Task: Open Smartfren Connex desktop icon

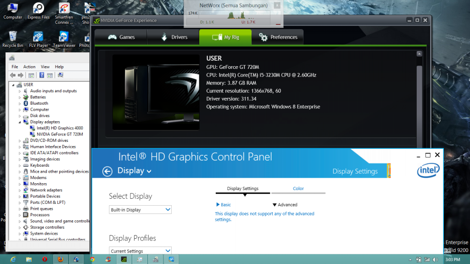Action: point(64,13)
